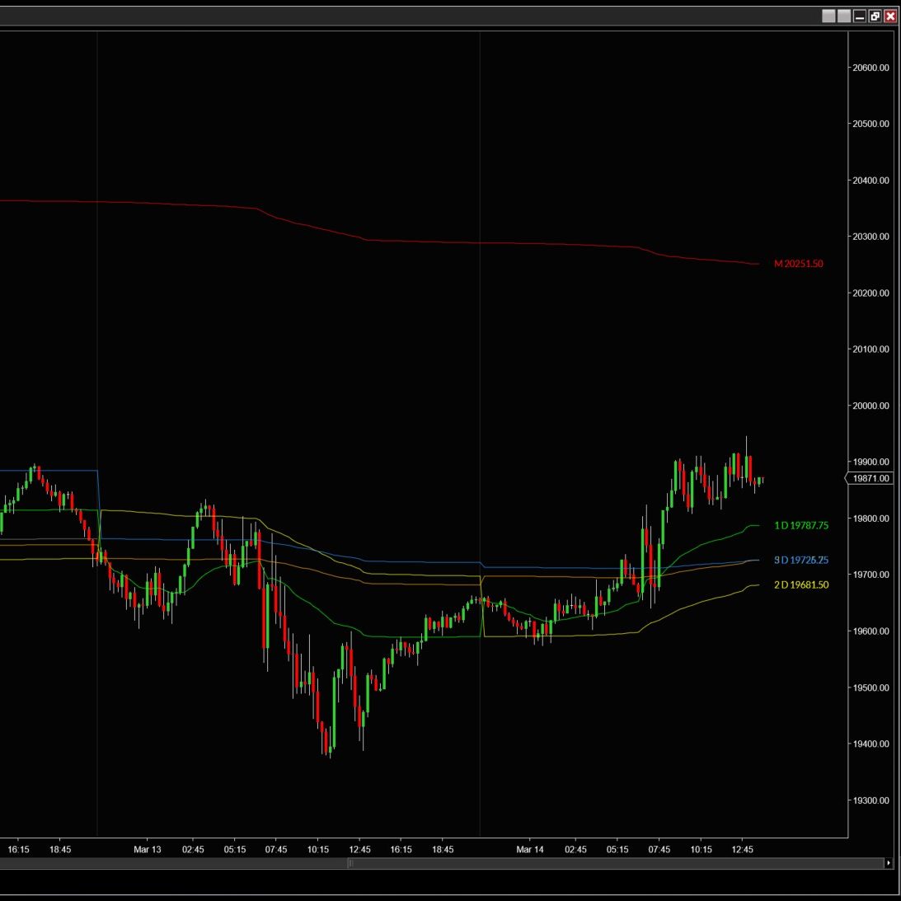This screenshot has height=901, width=901.
Task: Click the Mar 14 date label
Action: point(530,849)
